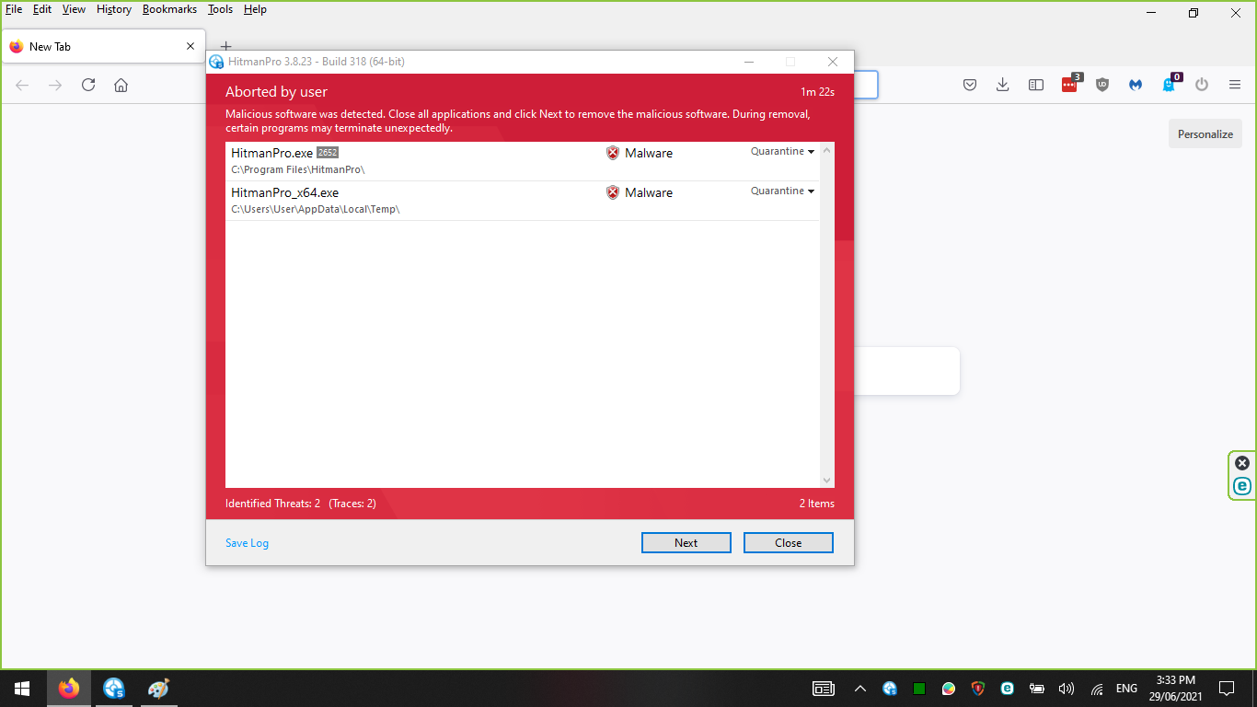Screen dimensions: 1257x707
Task: Click Next to remove malicious software
Action: pyautogui.click(x=686, y=543)
